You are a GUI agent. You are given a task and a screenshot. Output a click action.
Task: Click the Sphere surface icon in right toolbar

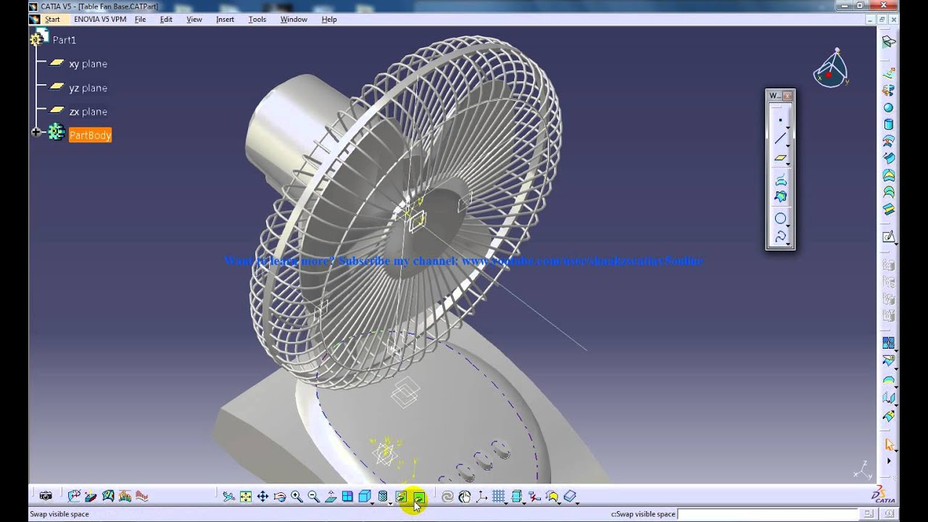888,107
